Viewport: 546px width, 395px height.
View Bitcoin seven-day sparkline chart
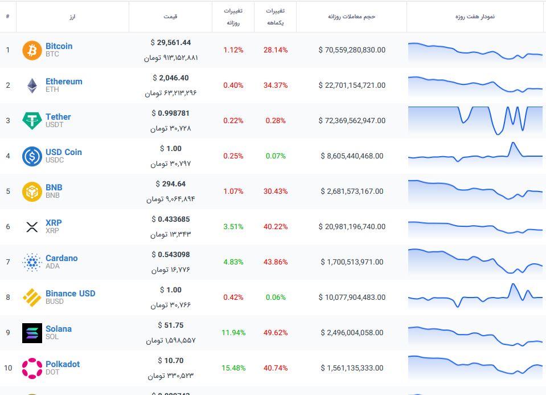coord(475,52)
